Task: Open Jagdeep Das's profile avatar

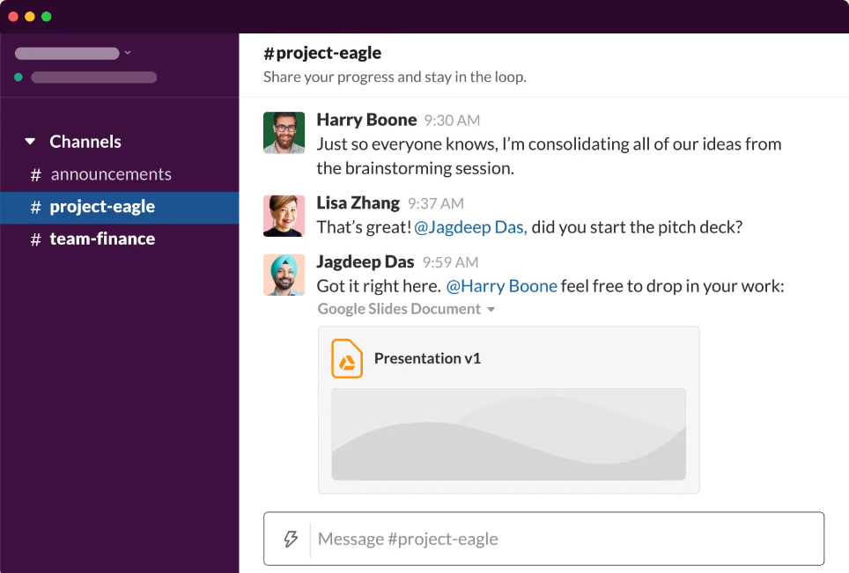Action: pyautogui.click(x=284, y=275)
